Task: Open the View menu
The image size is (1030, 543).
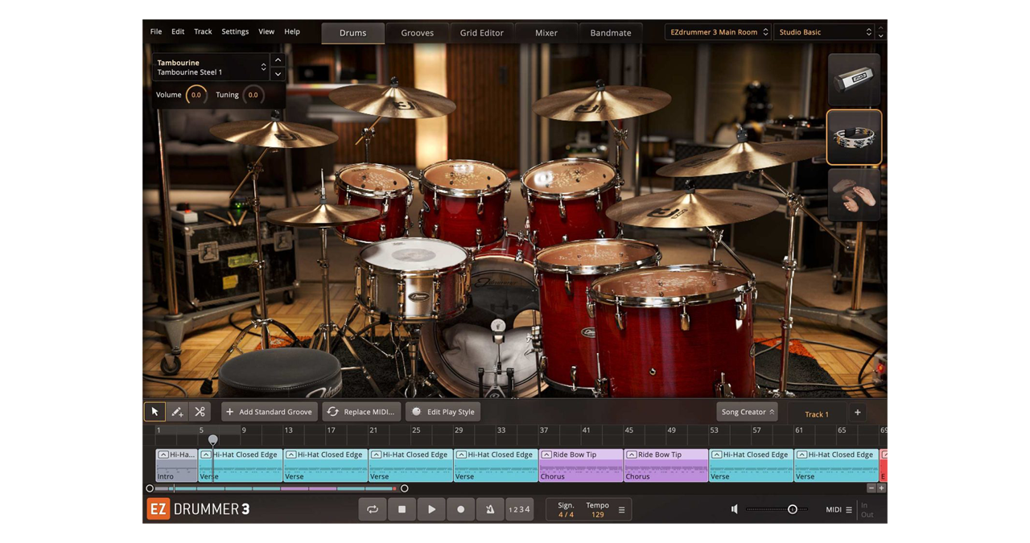Action: pos(266,31)
